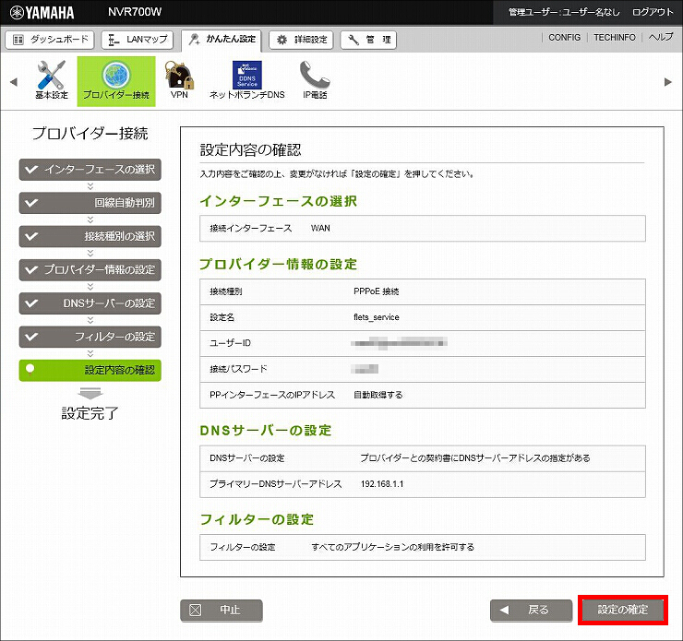This screenshot has width=683, height=641.
Task: Open the ヘルプ link
Action: (660, 38)
